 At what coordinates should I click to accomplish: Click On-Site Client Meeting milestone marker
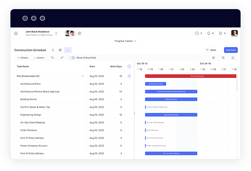tap(145, 122)
